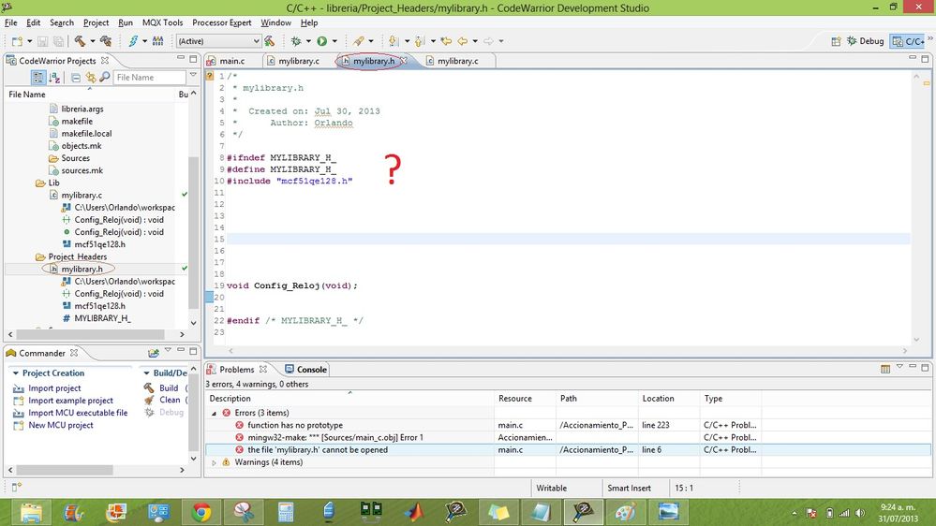This screenshot has height=526, width=936.
Task: Open the dropdown arrow beside the Run icon
Action: [x=334, y=41]
